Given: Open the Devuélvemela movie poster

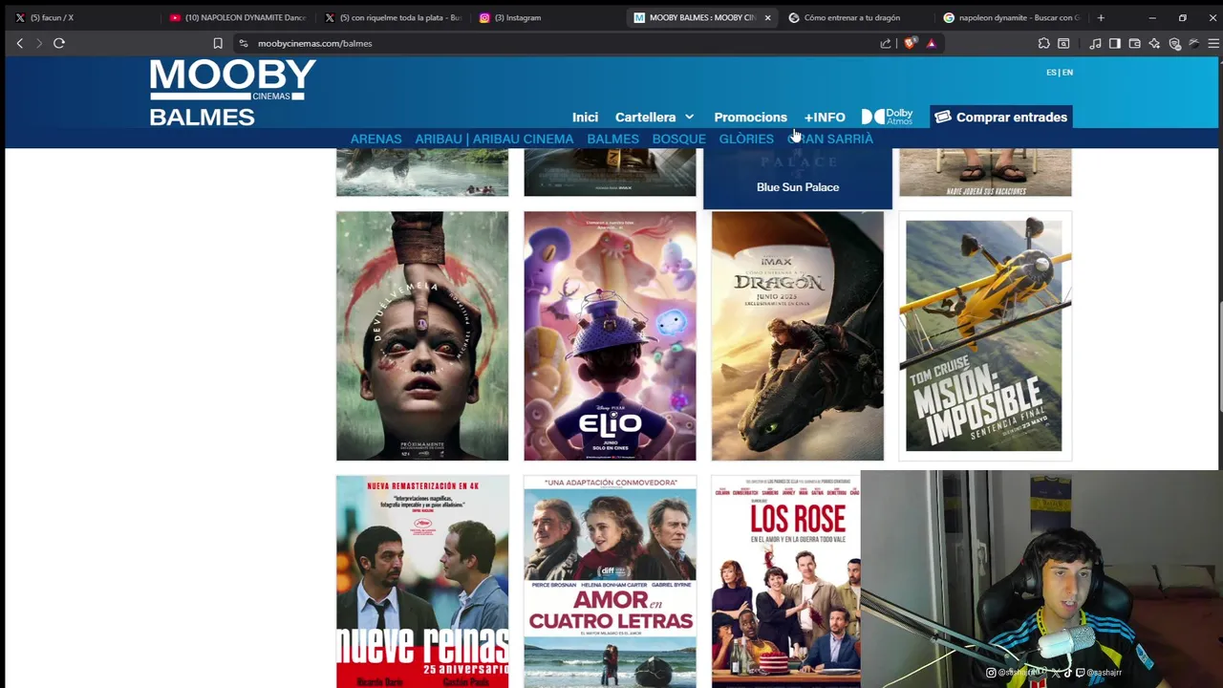Looking at the screenshot, I should pos(422,336).
